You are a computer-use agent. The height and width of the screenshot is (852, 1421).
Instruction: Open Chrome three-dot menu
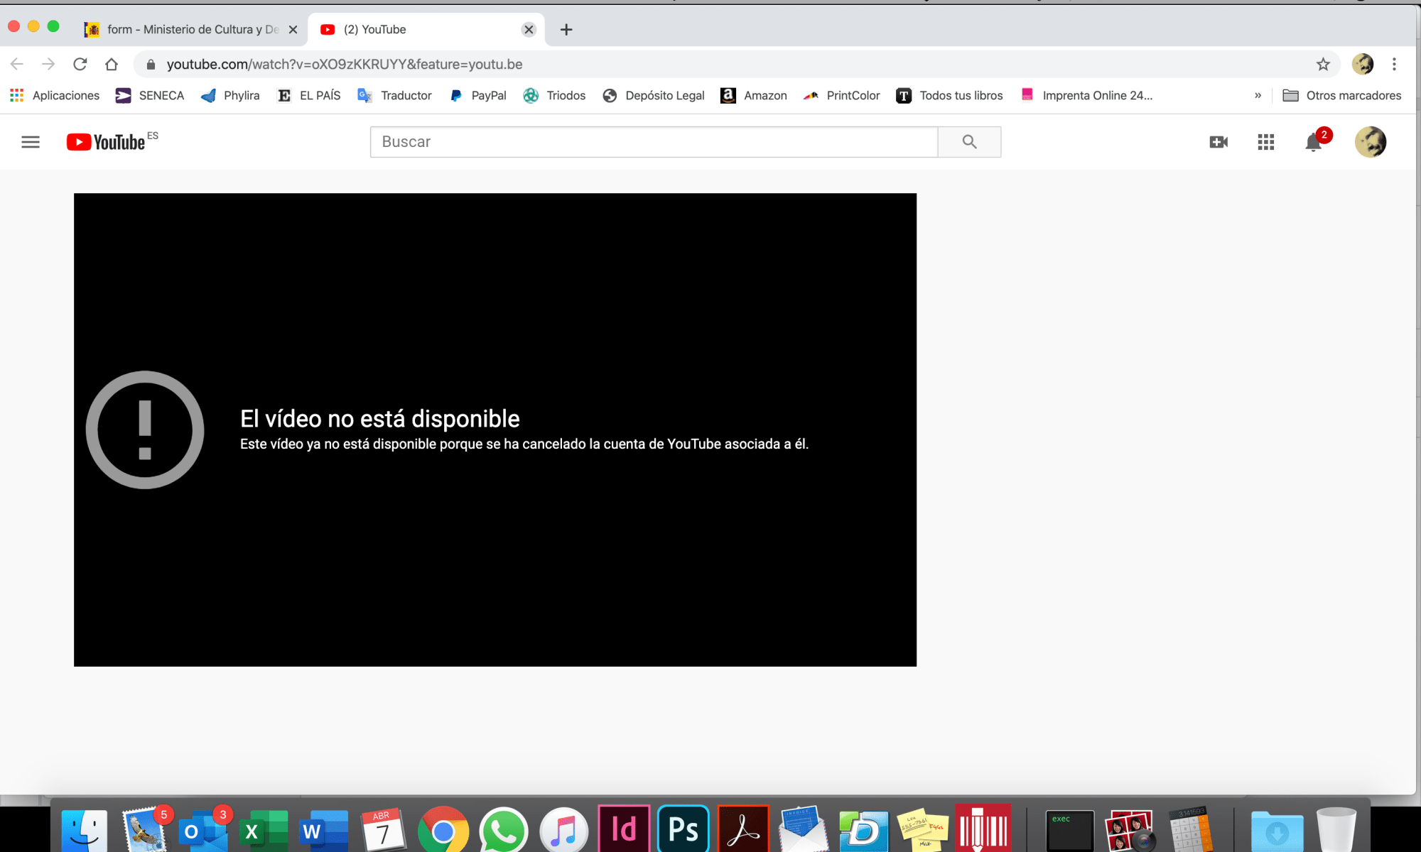(x=1394, y=65)
